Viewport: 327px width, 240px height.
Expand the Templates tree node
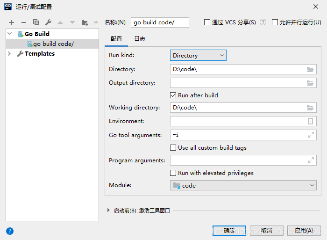[9, 54]
